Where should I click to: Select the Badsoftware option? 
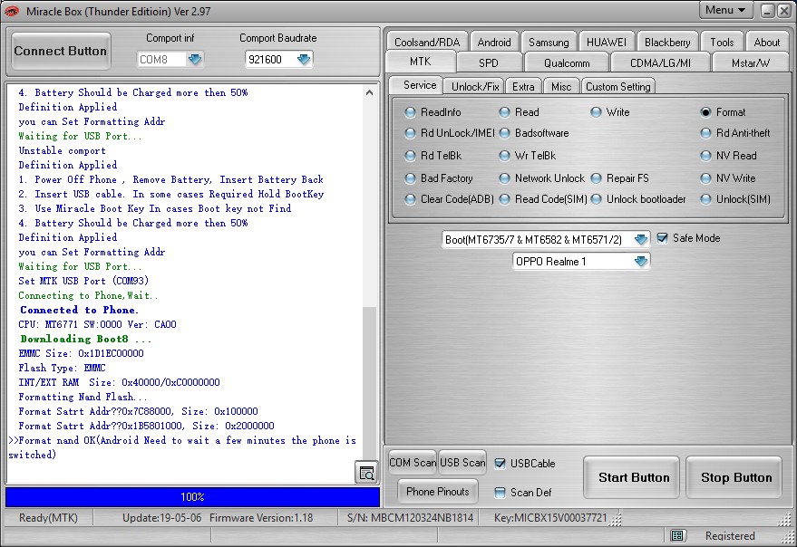pos(504,133)
